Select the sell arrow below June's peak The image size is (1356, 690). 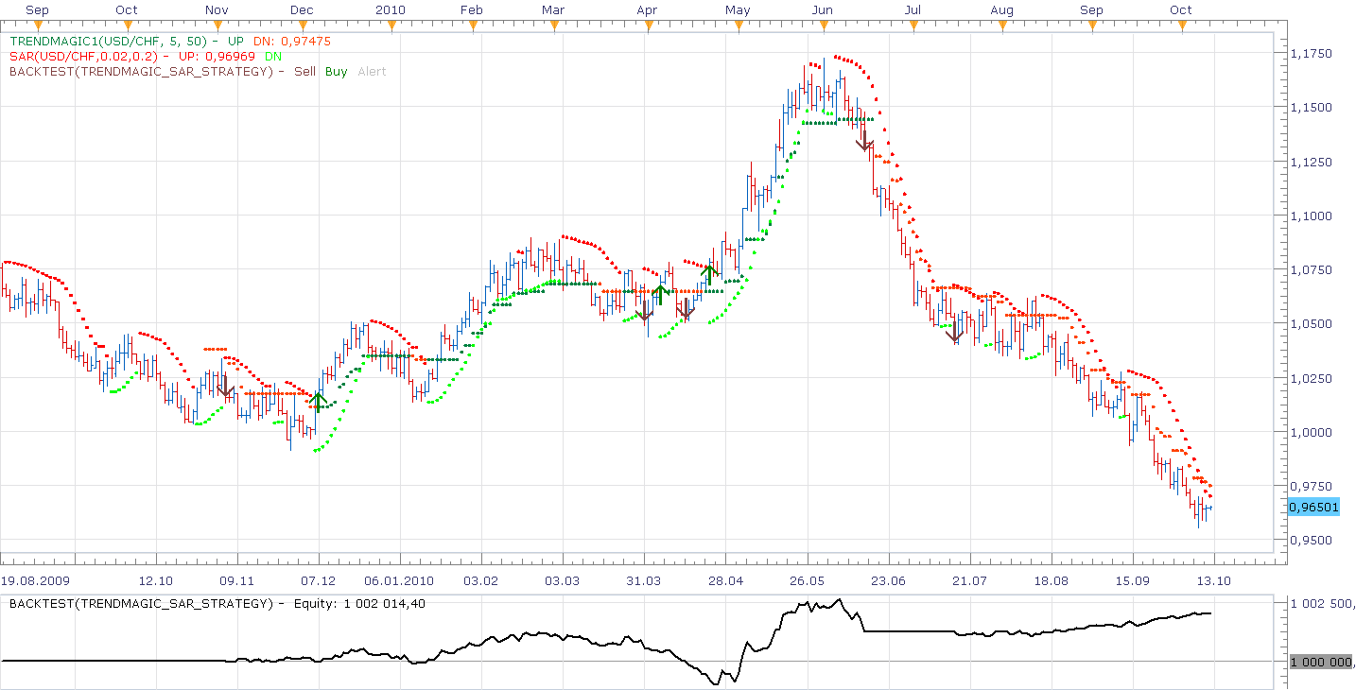864,142
